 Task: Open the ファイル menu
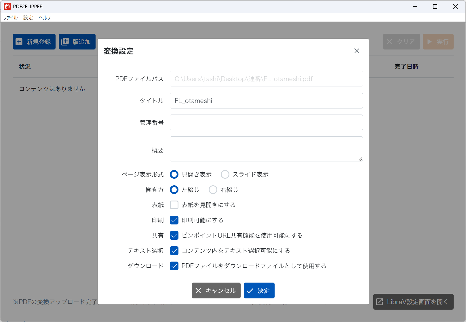(10, 18)
